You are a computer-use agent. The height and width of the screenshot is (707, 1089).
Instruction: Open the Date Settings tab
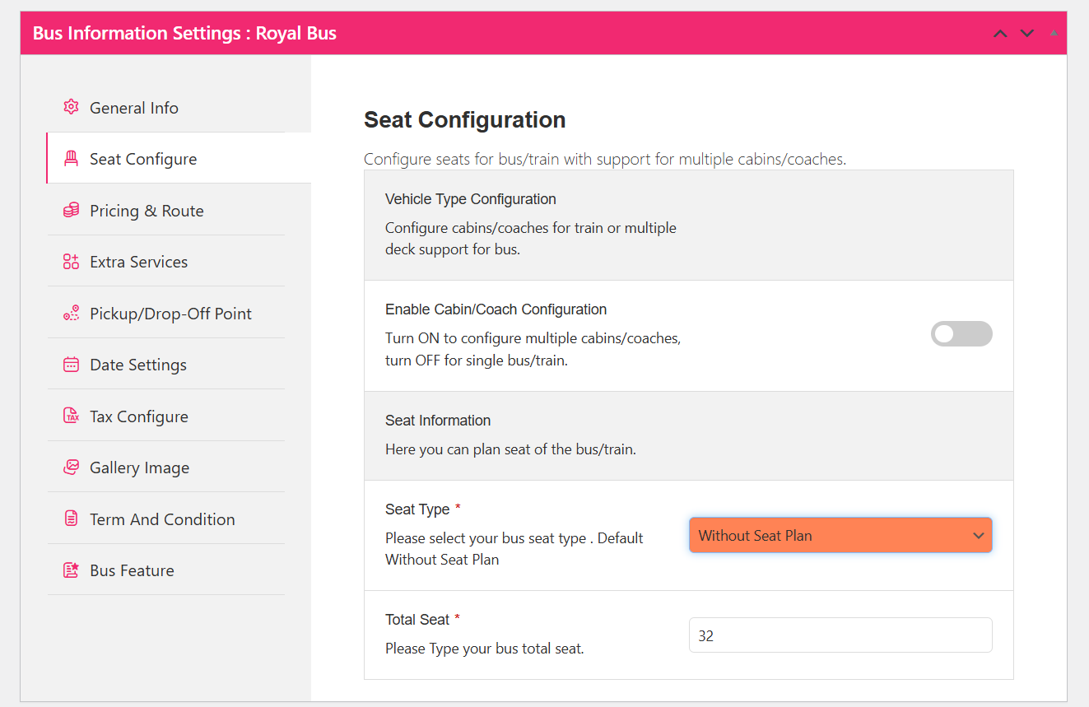coord(138,365)
